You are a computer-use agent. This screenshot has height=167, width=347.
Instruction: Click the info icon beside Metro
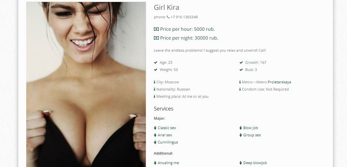[240, 82]
